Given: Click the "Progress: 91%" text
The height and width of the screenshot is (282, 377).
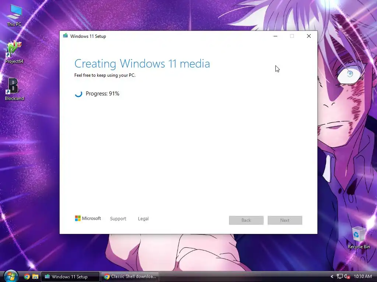Looking at the screenshot, I should tap(102, 94).
